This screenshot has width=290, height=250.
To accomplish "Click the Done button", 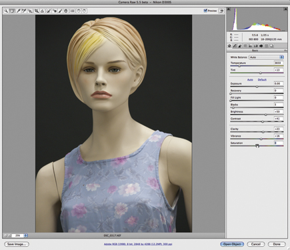I will click(x=277, y=244).
